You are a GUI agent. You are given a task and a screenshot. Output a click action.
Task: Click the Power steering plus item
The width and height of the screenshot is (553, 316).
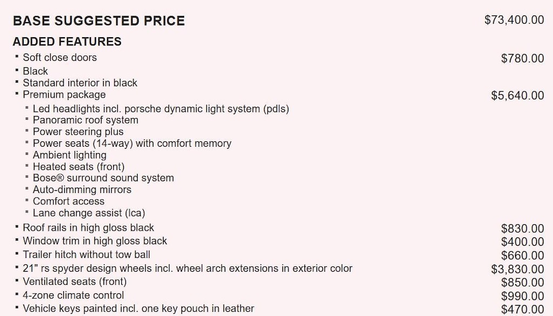tap(78, 132)
